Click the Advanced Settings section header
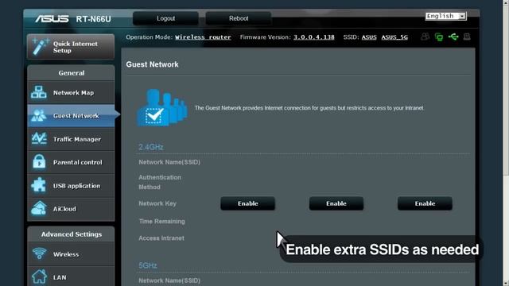509x286 pixels. [x=71, y=234]
